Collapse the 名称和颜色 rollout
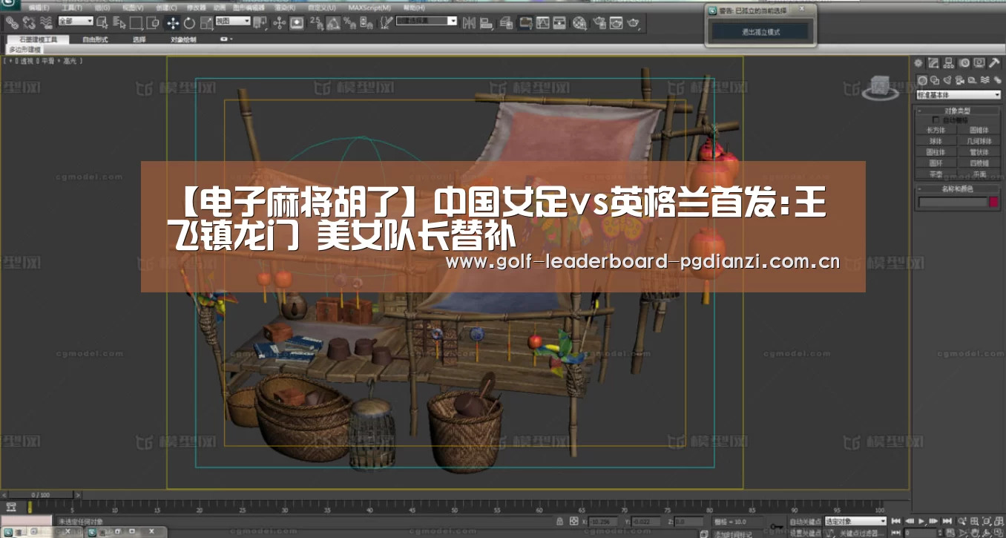The height and width of the screenshot is (538, 1006). [x=959, y=188]
